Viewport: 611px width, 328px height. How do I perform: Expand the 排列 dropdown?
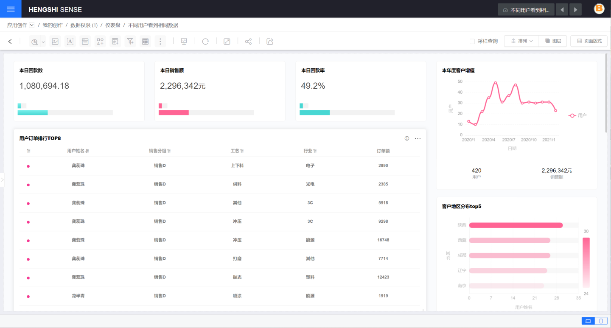(521, 41)
